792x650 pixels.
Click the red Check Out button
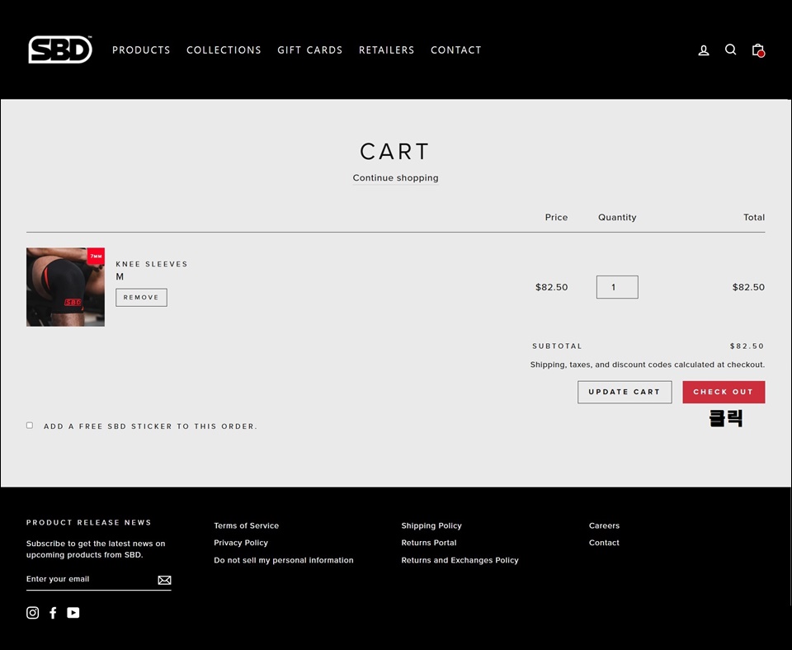724,392
